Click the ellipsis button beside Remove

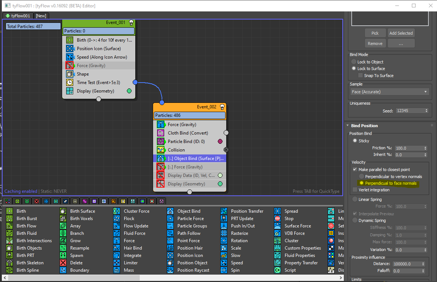pyautogui.click(x=401, y=43)
